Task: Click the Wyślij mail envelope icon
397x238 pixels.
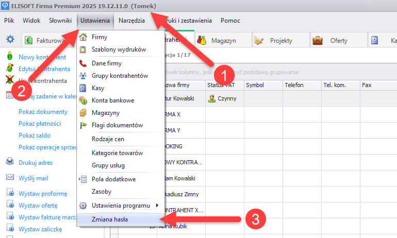Action: pos(9,178)
